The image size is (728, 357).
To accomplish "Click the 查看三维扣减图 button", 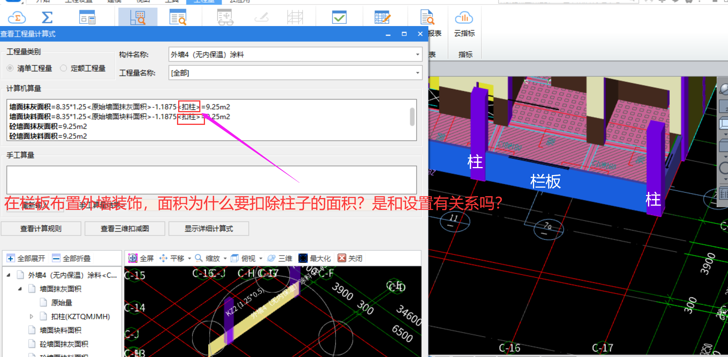I will pyautogui.click(x=125, y=229).
